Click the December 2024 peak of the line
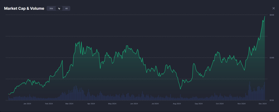The width and height of the screenshot is (279, 112). pos(265,16)
